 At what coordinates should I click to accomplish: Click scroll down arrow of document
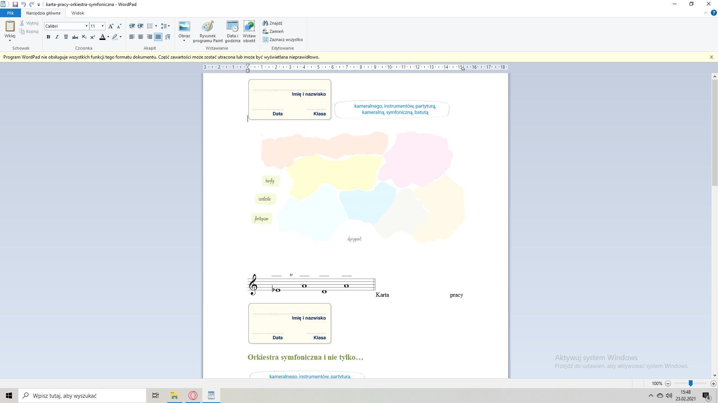point(715,375)
